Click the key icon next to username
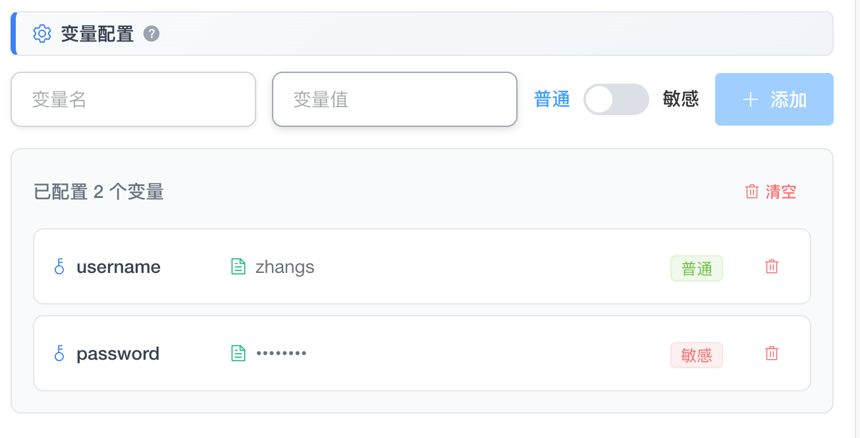 point(60,267)
